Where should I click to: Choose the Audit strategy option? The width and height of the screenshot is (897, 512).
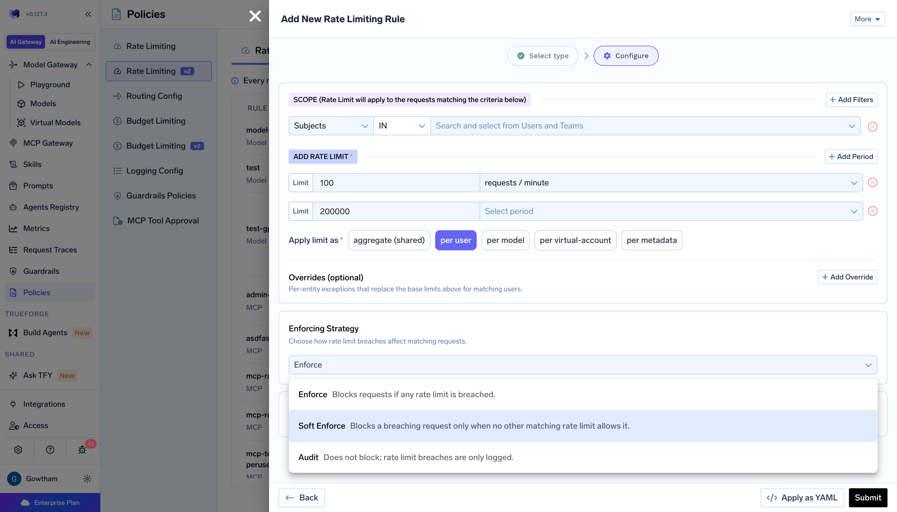click(583, 457)
